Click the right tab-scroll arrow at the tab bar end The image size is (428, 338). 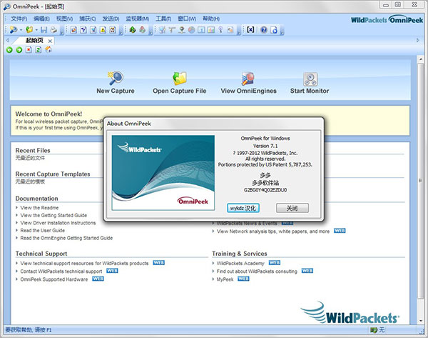pyautogui.click(x=417, y=40)
